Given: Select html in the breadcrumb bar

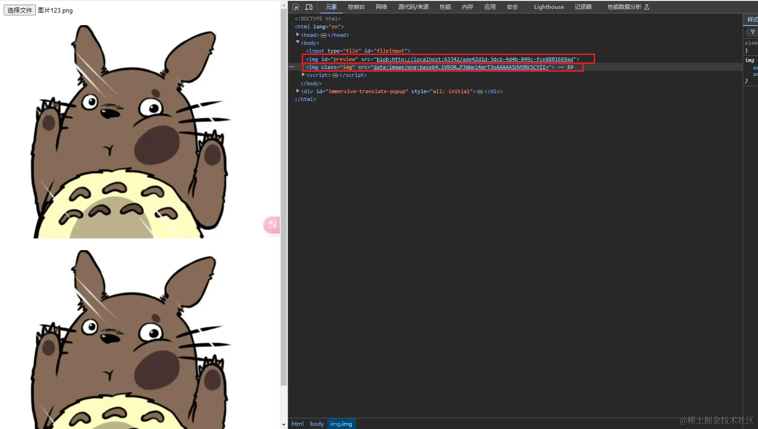Looking at the screenshot, I should click(x=298, y=424).
